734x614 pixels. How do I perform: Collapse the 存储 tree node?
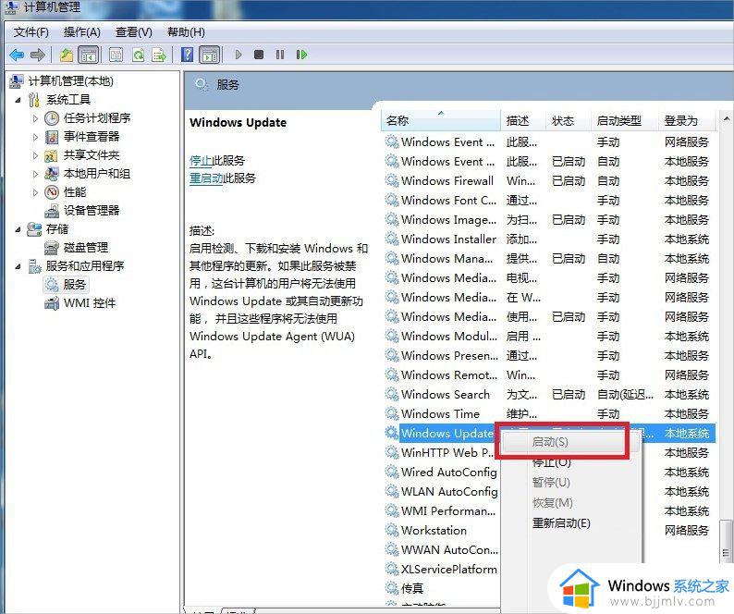pyautogui.click(x=18, y=229)
